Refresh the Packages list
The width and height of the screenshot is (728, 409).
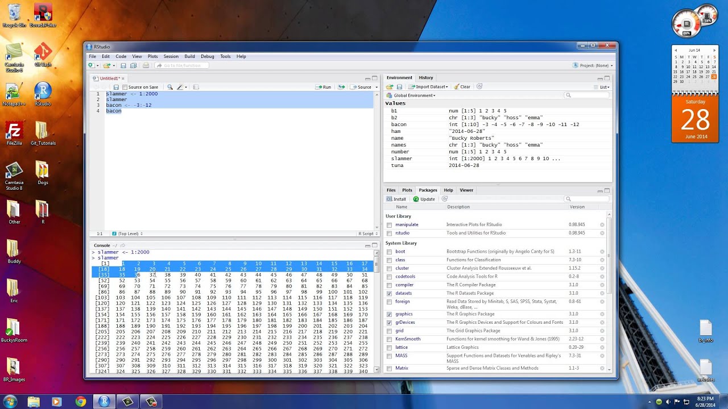tap(445, 199)
